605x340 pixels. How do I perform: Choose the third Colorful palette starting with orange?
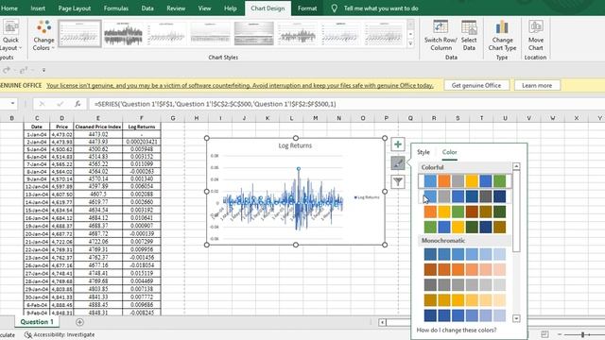tap(464, 212)
